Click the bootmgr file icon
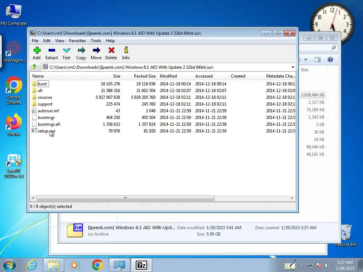This screenshot has width=363, height=272. [34, 117]
